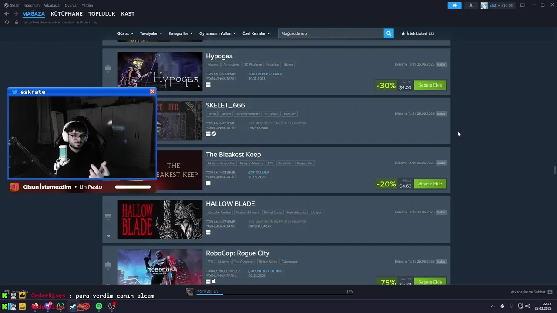Click the magnifier search button
Screen dimensions: 557x313
[x=389, y=33]
